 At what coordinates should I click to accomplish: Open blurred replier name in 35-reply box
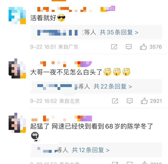point(57,33)
